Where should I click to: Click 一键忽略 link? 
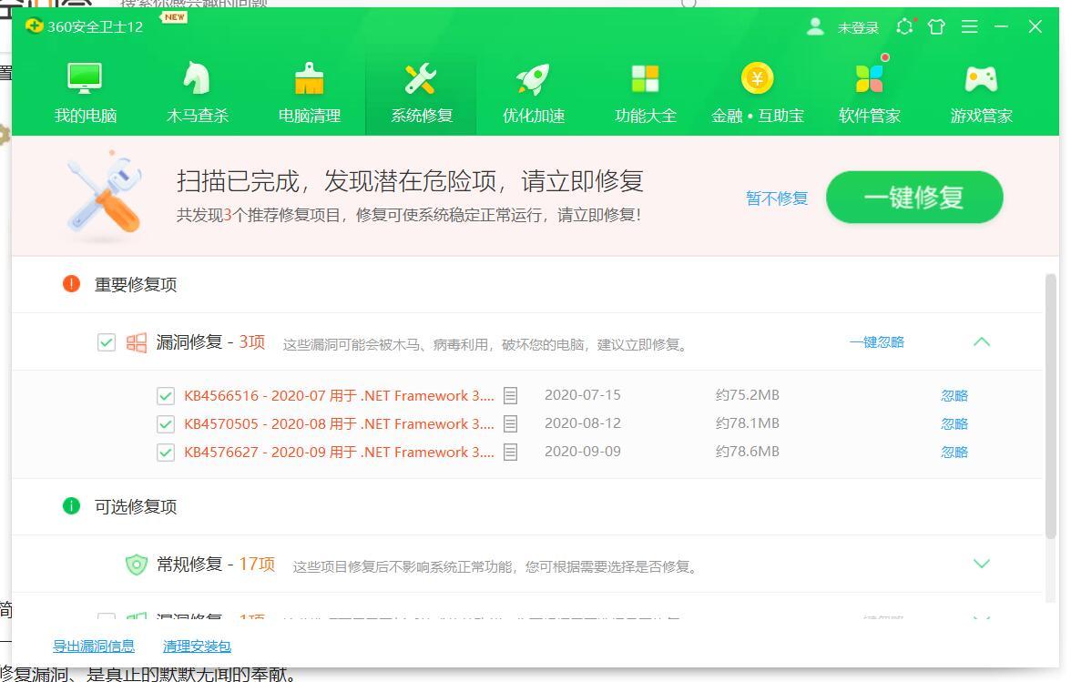click(877, 342)
